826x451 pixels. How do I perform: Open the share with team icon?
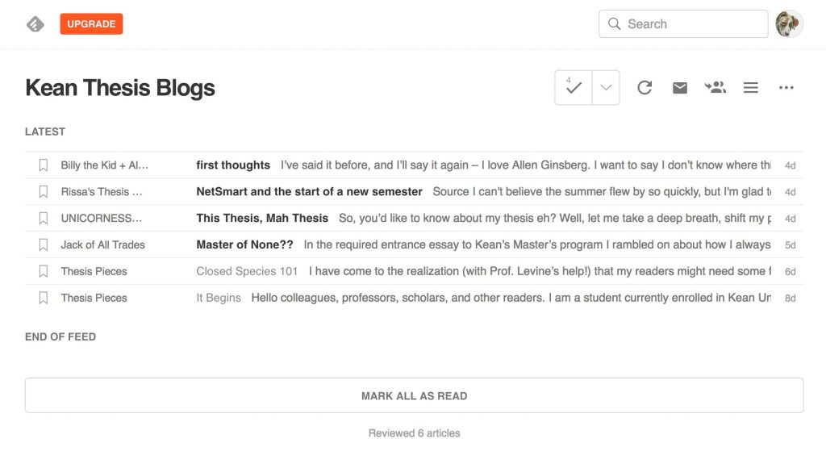click(x=715, y=88)
